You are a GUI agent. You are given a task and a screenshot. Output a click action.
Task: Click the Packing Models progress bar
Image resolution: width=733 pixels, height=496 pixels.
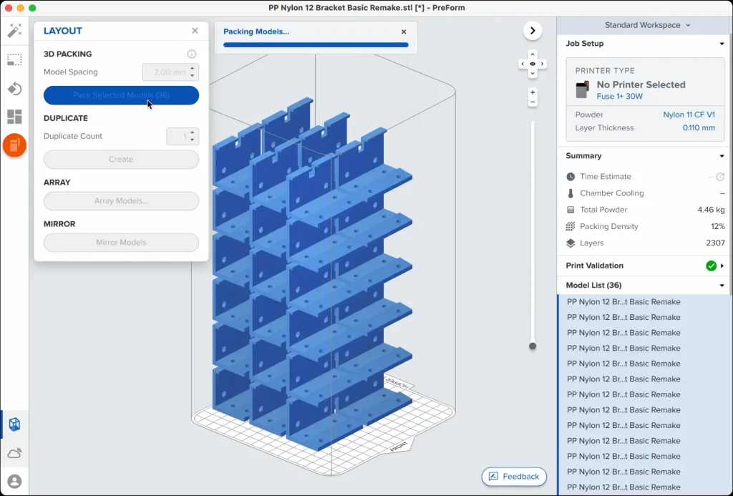pos(316,45)
